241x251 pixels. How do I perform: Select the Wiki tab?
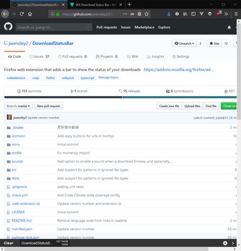click(133, 56)
